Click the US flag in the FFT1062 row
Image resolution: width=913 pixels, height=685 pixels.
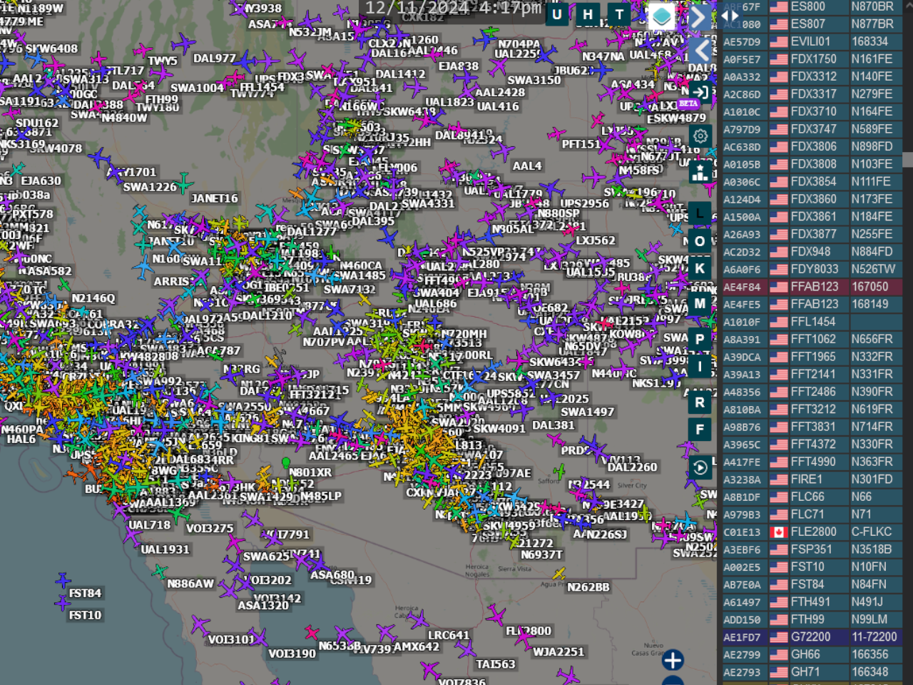click(779, 340)
